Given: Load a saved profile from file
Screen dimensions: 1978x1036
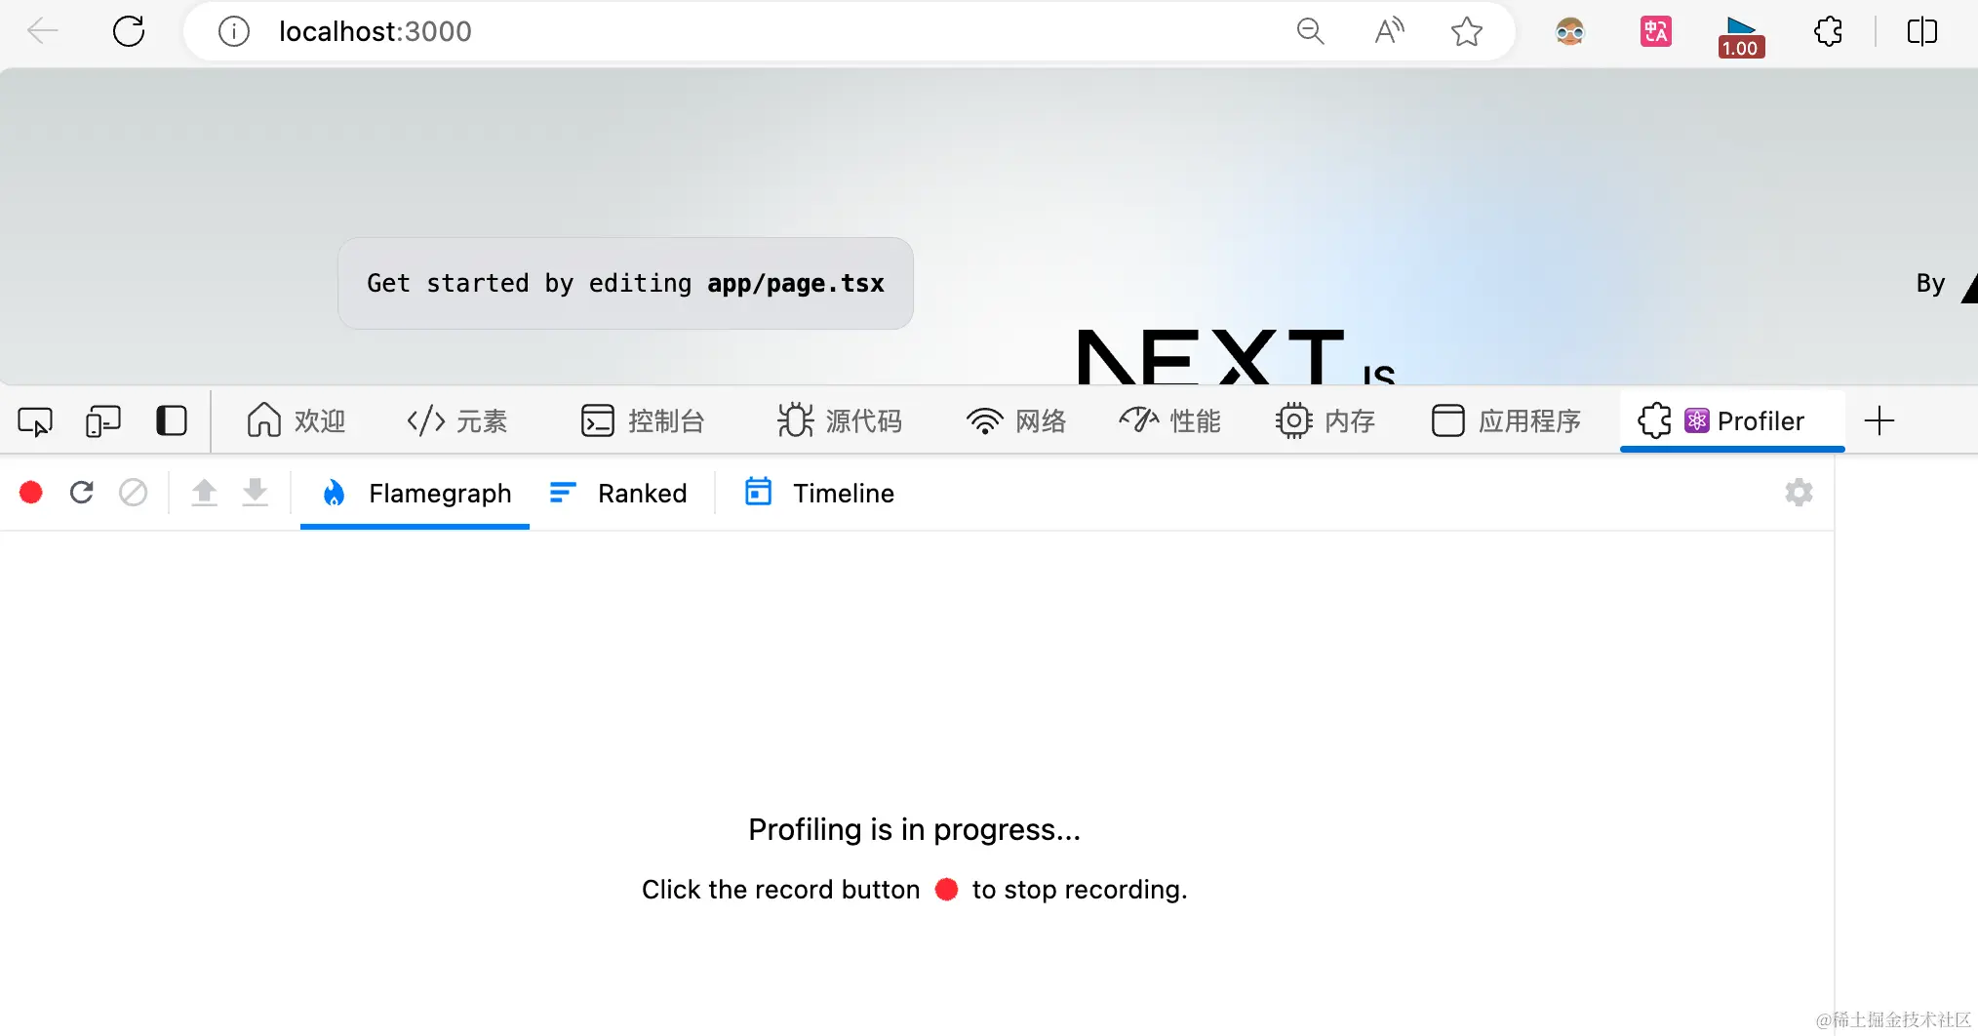Looking at the screenshot, I should [204, 493].
